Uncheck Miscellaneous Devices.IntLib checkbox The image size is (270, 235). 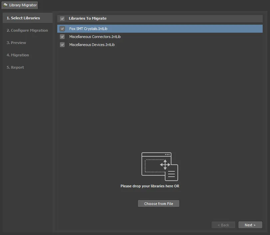[62, 45]
